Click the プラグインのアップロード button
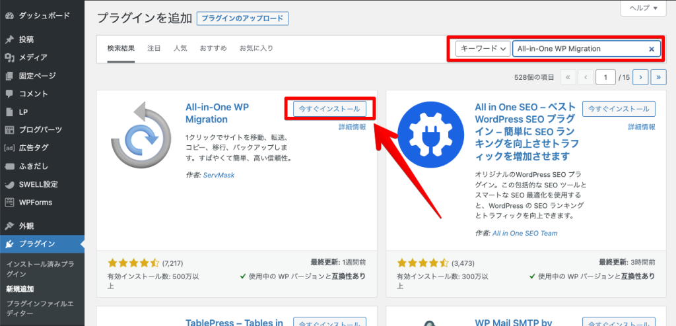676x326 pixels. coord(242,18)
